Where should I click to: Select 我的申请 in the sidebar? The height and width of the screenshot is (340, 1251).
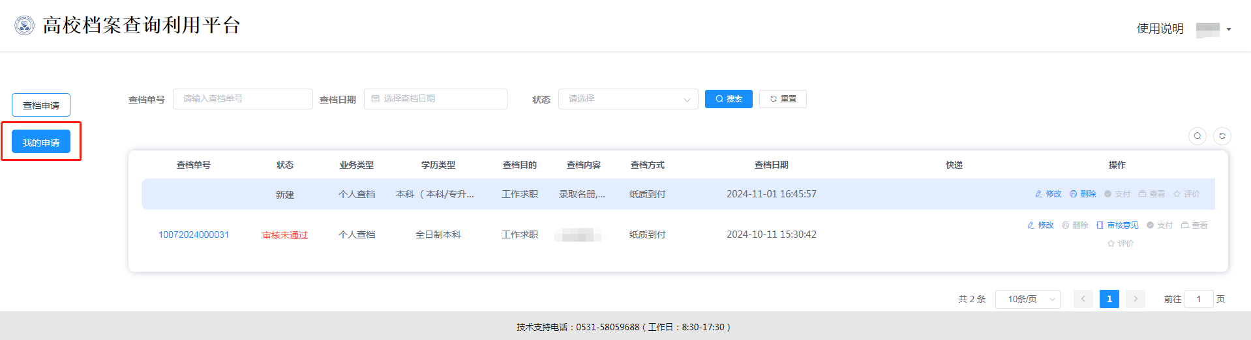pos(41,142)
